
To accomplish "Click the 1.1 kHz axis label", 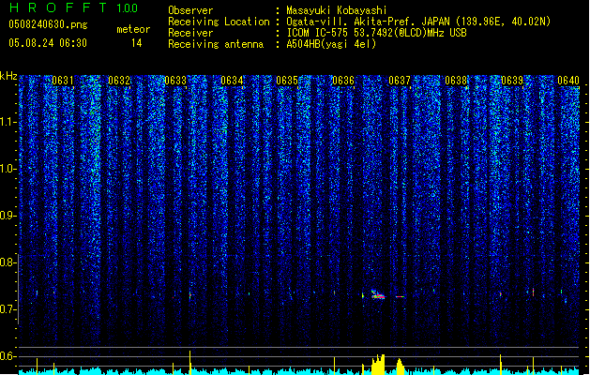I will (8, 122).
